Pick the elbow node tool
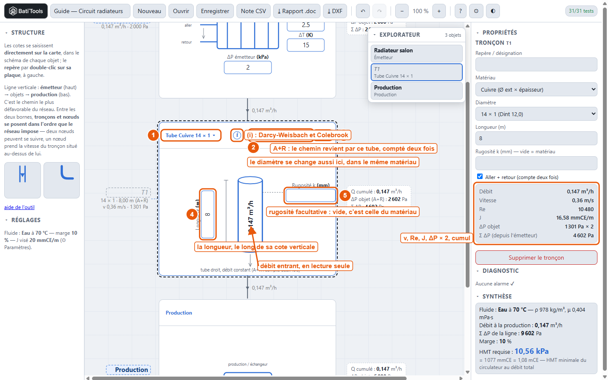 (62, 180)
